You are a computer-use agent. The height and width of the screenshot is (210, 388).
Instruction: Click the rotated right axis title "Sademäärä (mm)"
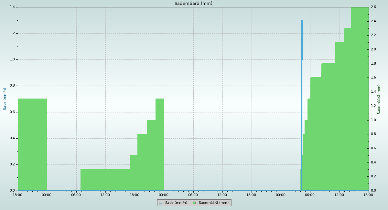click(379, 99)
